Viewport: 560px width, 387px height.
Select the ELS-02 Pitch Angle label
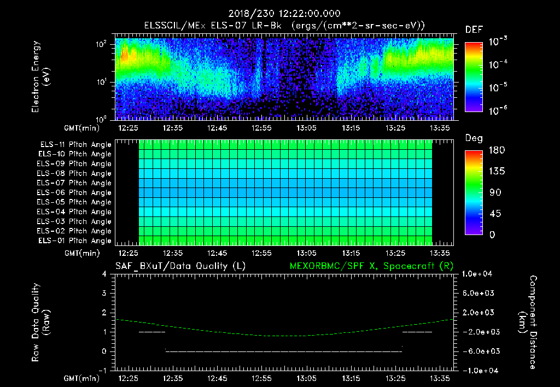pyautogui.click(x=74, y=231)
